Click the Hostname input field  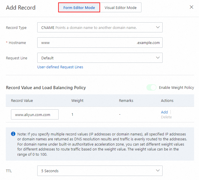87,43
